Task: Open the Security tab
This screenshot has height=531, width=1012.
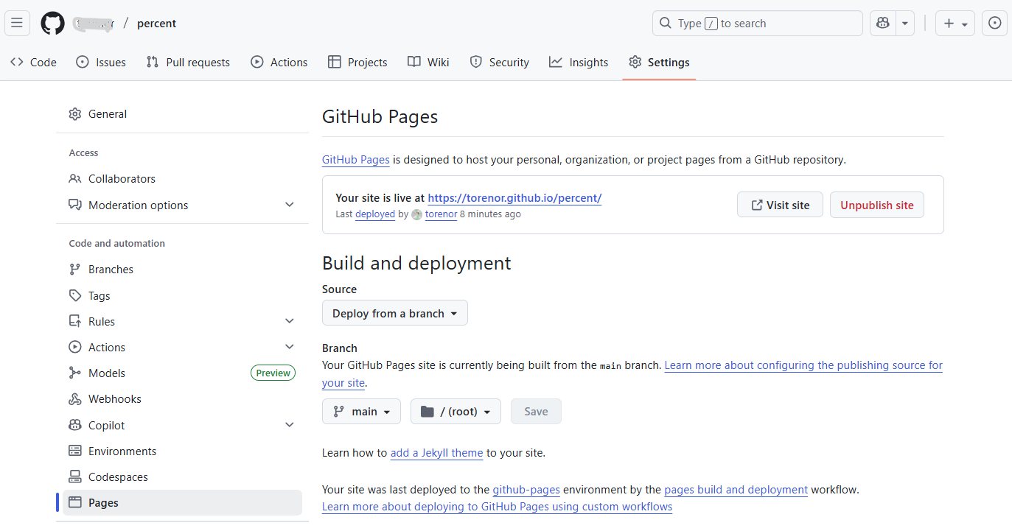Action: click(500, 62)
